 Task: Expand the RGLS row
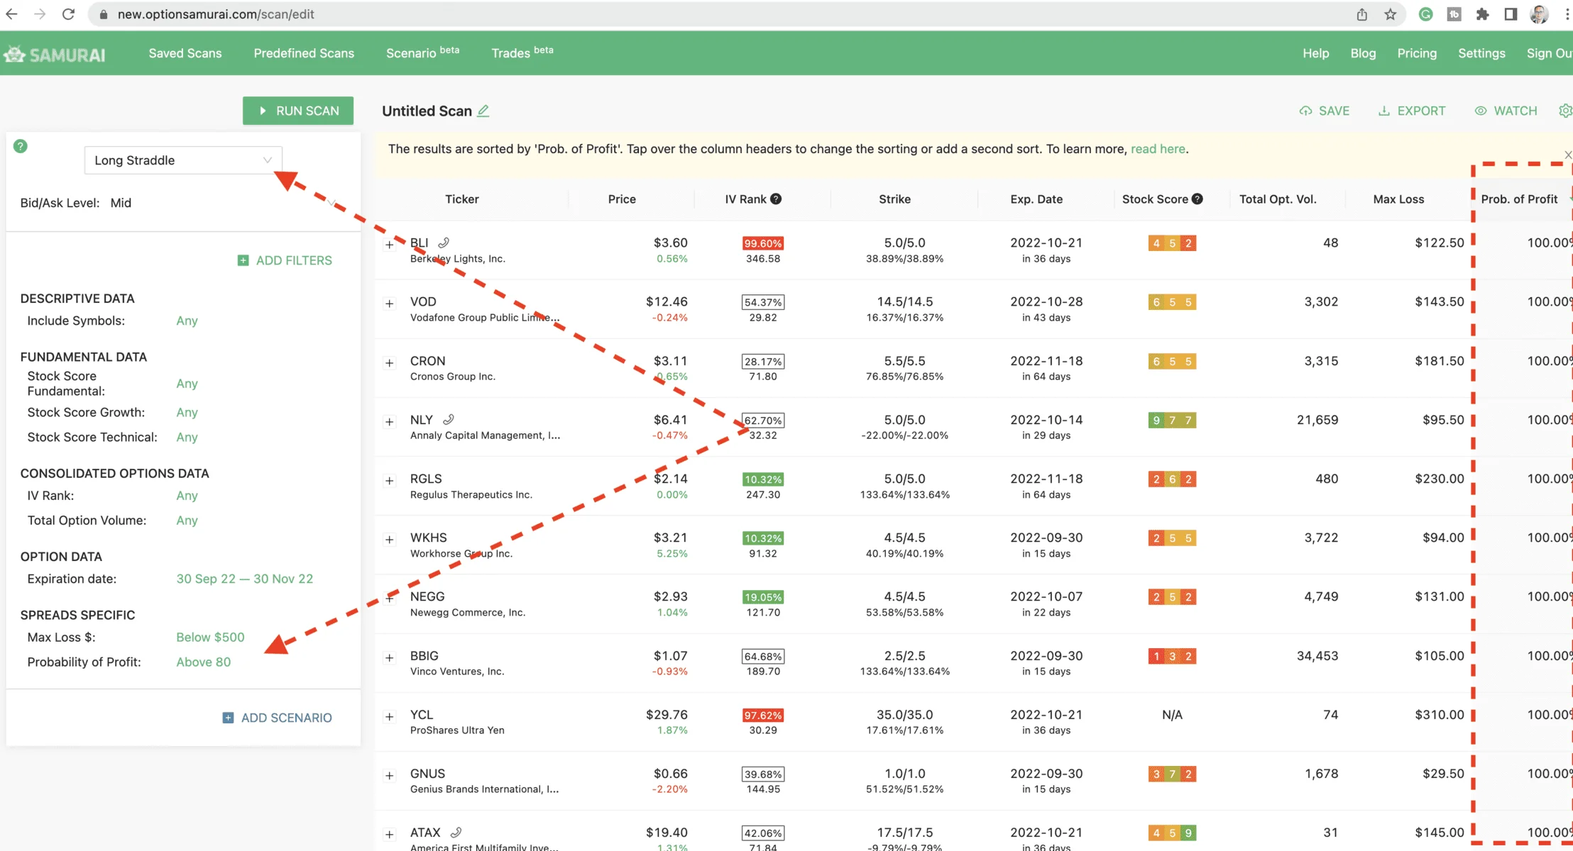[389, 481]
